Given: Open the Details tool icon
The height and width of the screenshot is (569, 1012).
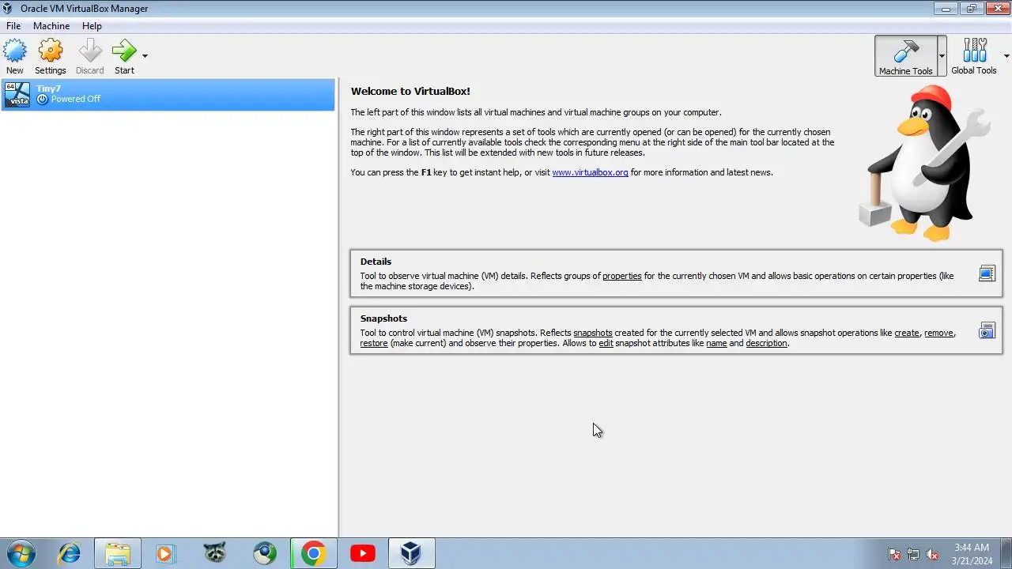Looking at the screenshot, I should coord(987,273).
